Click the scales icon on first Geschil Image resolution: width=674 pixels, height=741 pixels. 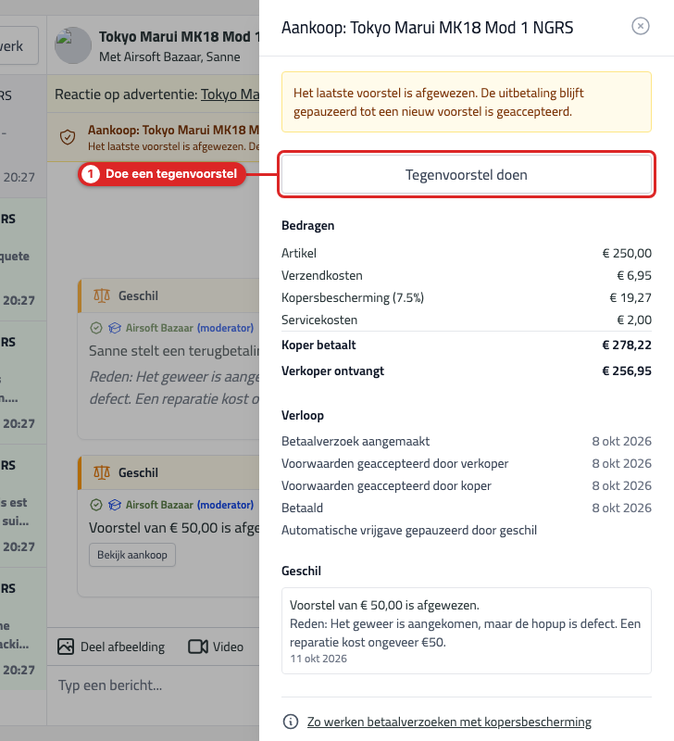102,295
